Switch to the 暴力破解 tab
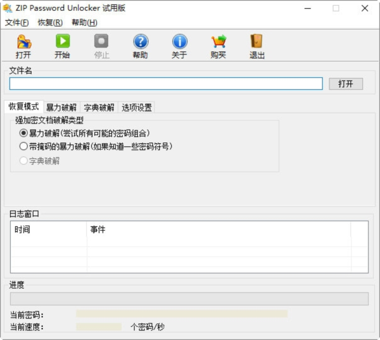 click(x=61, y=108)
